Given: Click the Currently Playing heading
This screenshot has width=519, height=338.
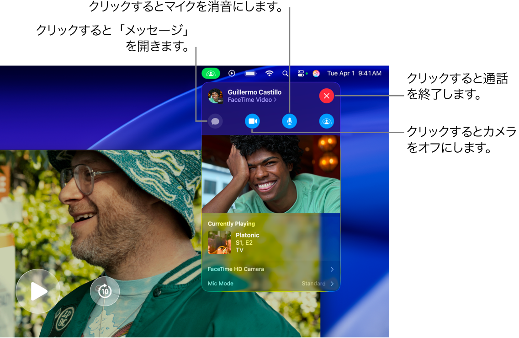Looking at the screenshot, I should [x=231, y=224].
